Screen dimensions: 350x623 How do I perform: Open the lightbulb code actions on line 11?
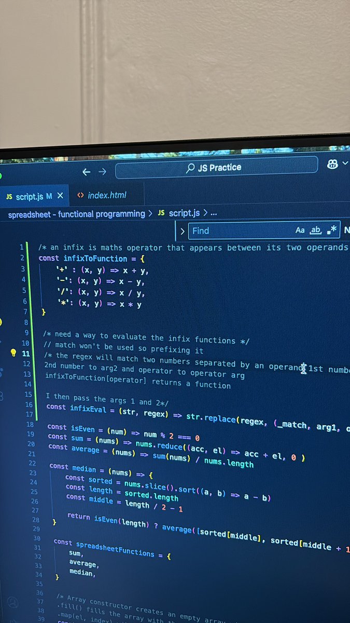pos(14,353)
